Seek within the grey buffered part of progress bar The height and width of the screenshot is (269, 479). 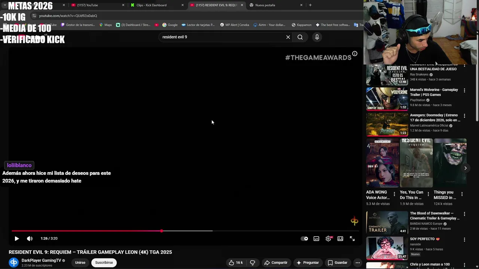pos(187,231)
